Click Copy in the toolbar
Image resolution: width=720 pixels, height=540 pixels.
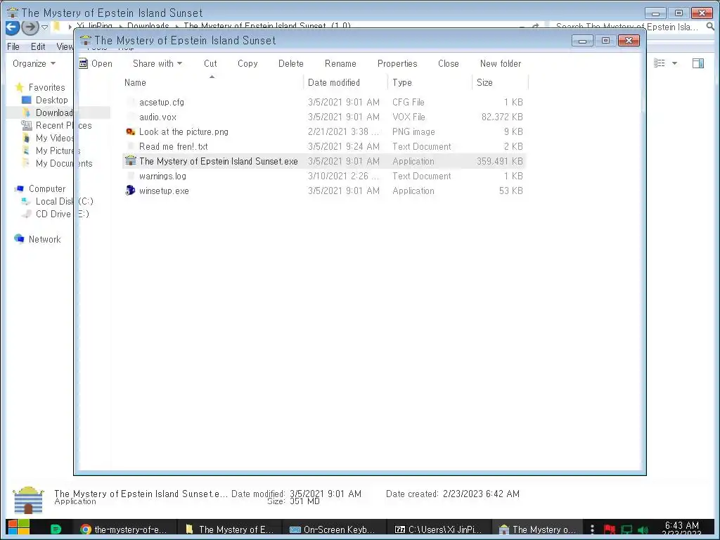point(247,63)
